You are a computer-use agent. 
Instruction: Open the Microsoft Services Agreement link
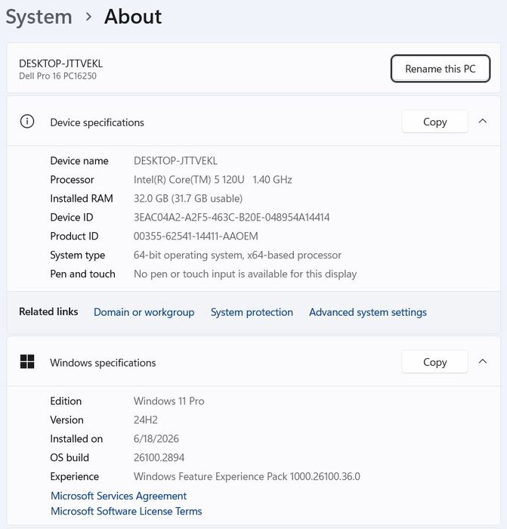pos(119,496)
